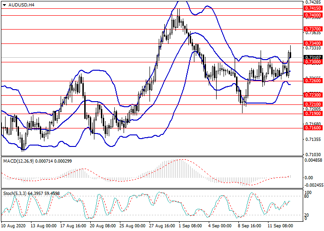Click the MACD 0.004858 axis value
The width and height of the screenshot is (324, 231).
coord(313,160)
